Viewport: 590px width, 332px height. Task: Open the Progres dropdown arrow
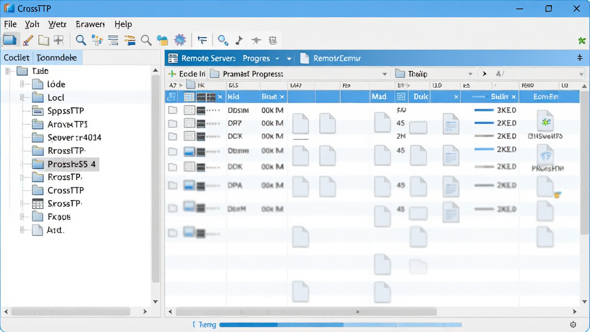pyautogui.click(x=277, y=59)
